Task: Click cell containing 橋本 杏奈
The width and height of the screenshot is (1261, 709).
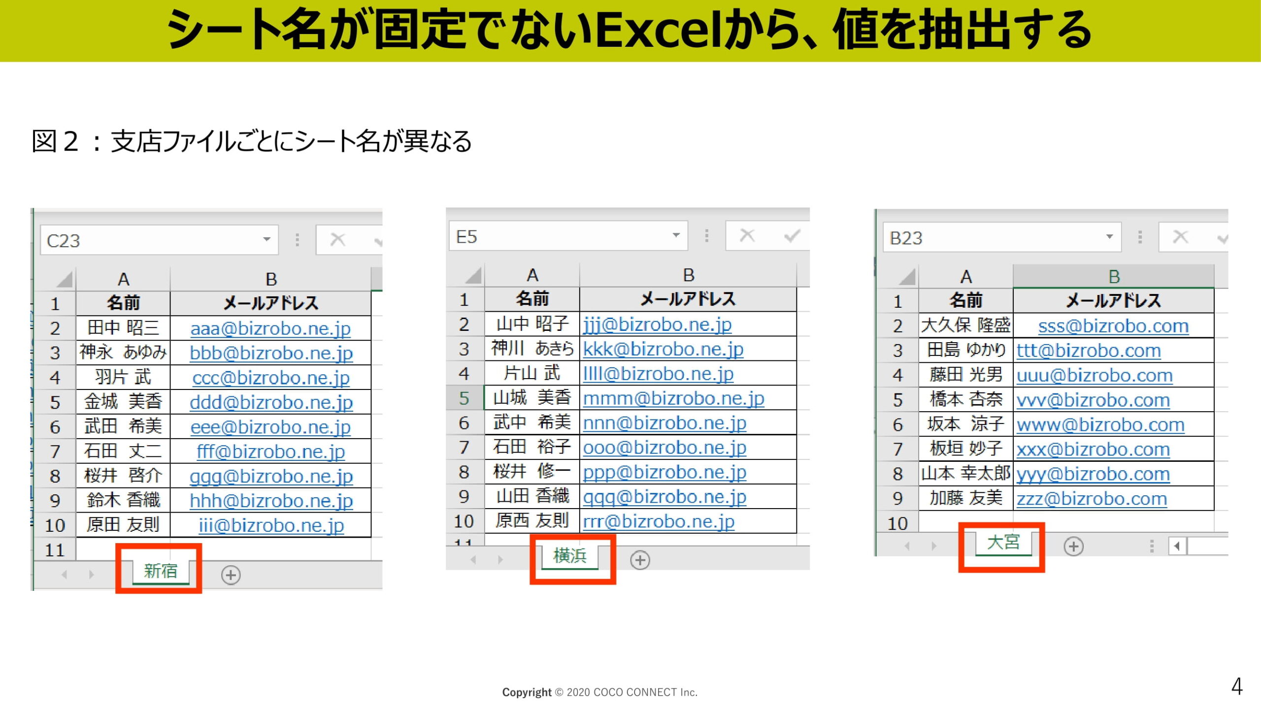Action: coord(966,400)
